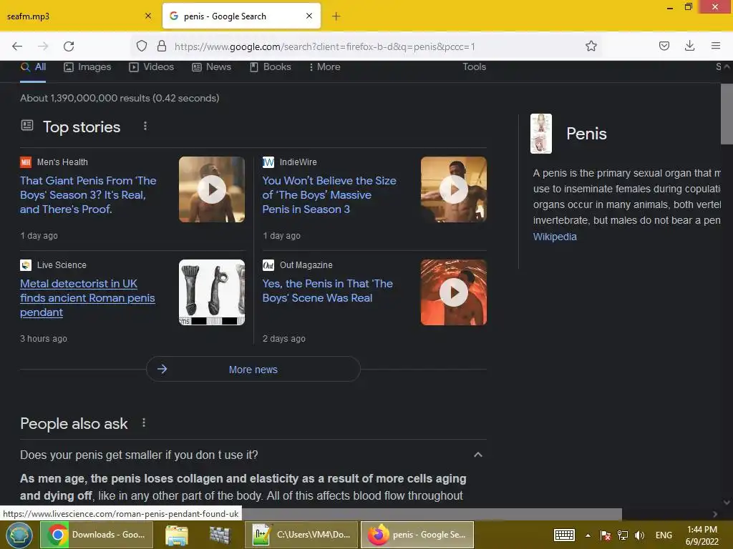The width and height of the screenshot is (733, 549).
Task: Open the network connection tray icon
Action: (x=623, y=535)
